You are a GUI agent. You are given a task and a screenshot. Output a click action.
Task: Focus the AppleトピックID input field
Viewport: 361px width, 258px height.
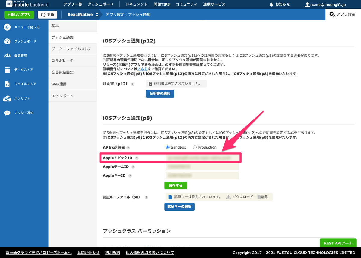tap(202, 157)
